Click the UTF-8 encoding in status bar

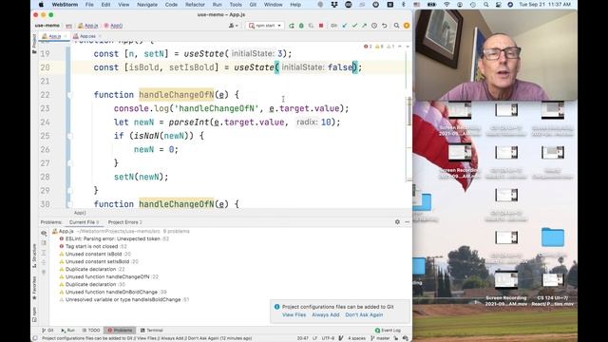point(328,338)
